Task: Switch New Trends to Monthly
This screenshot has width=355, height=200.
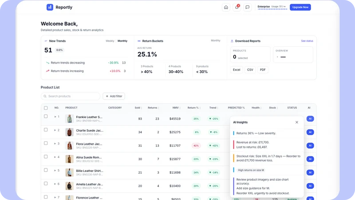Action: [x=122, y=41]
